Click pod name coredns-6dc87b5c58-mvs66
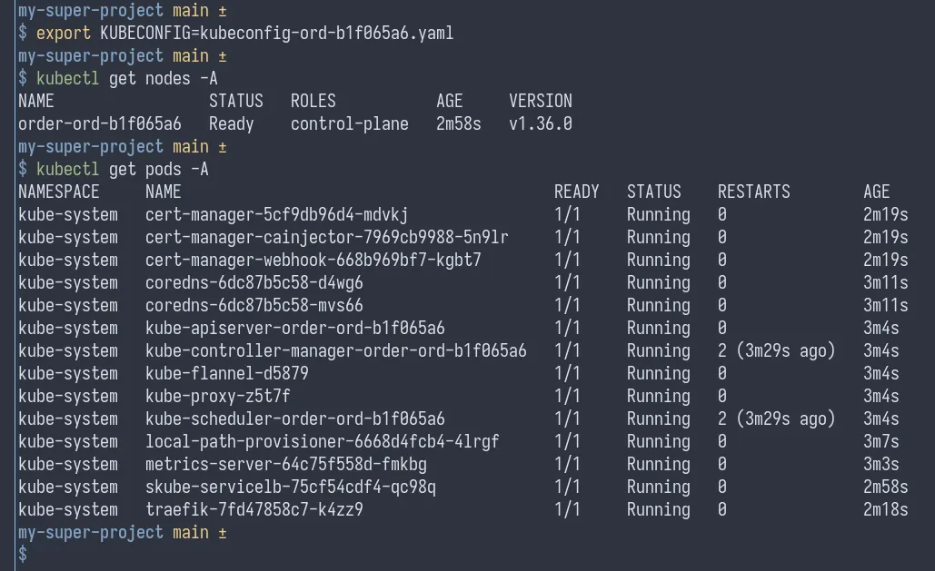 click(x=254, y=305)
